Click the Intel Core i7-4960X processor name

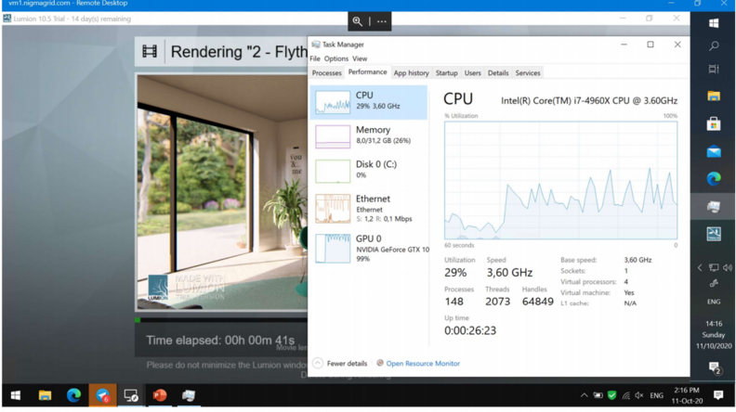tap(589, 101)
